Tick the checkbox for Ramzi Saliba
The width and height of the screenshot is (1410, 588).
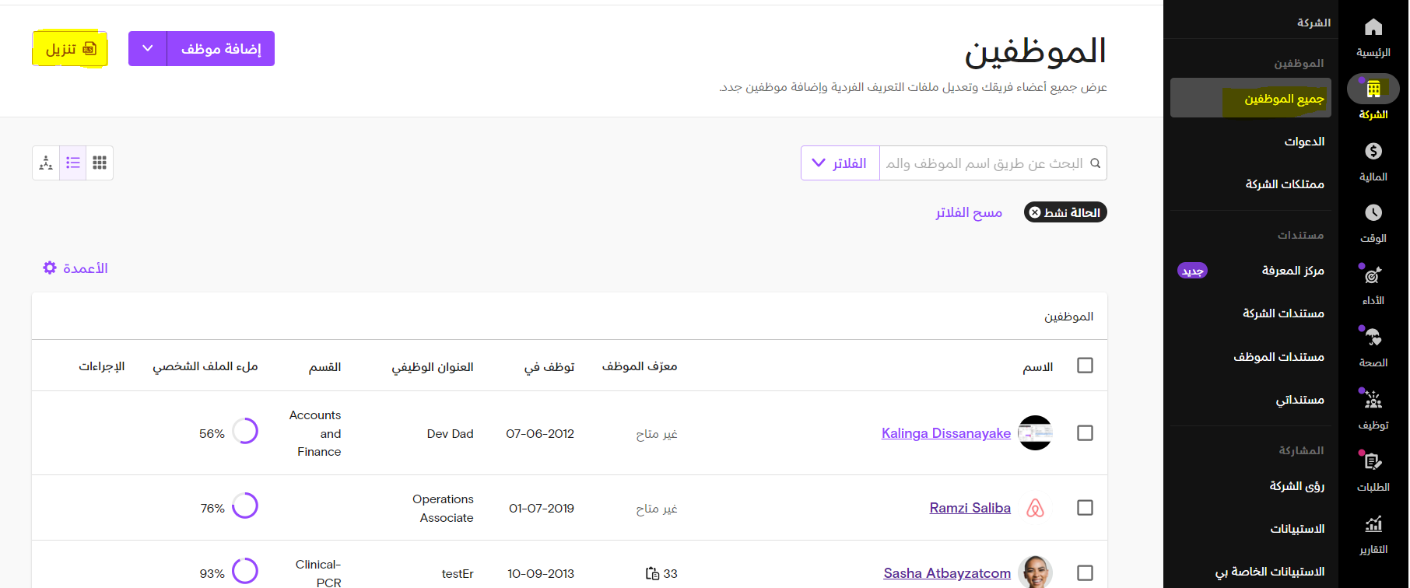click(x=1085, y=508)
